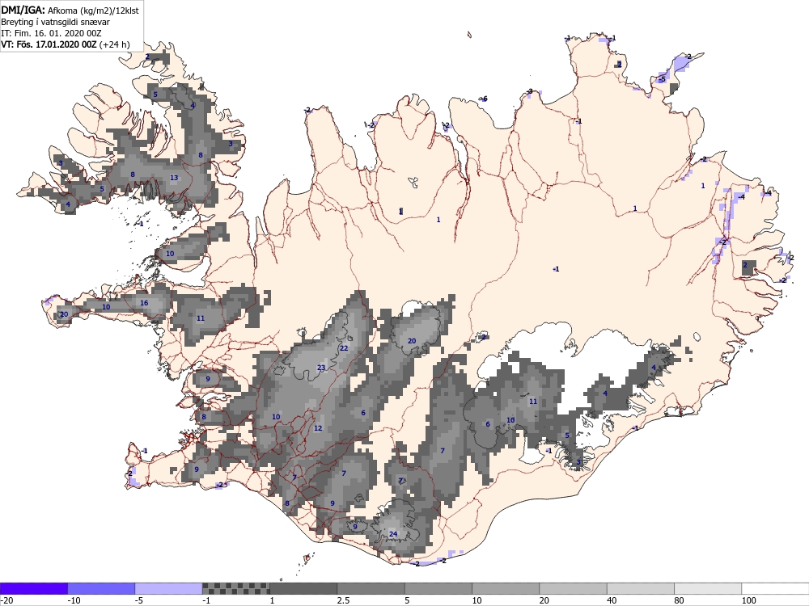Click the value '22' on the map
Image resolution: width=809 pixels, height=606 pixels.
coord(344,348)
